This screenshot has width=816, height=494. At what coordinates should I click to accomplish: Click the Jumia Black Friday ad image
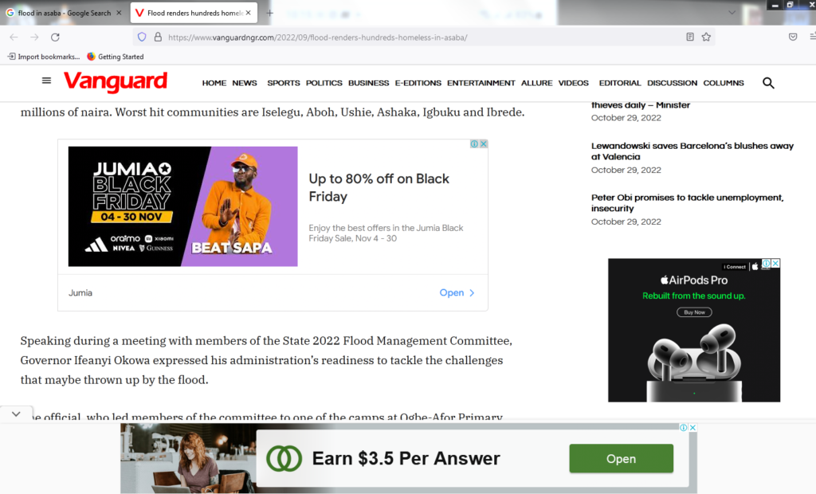(182, 206)
